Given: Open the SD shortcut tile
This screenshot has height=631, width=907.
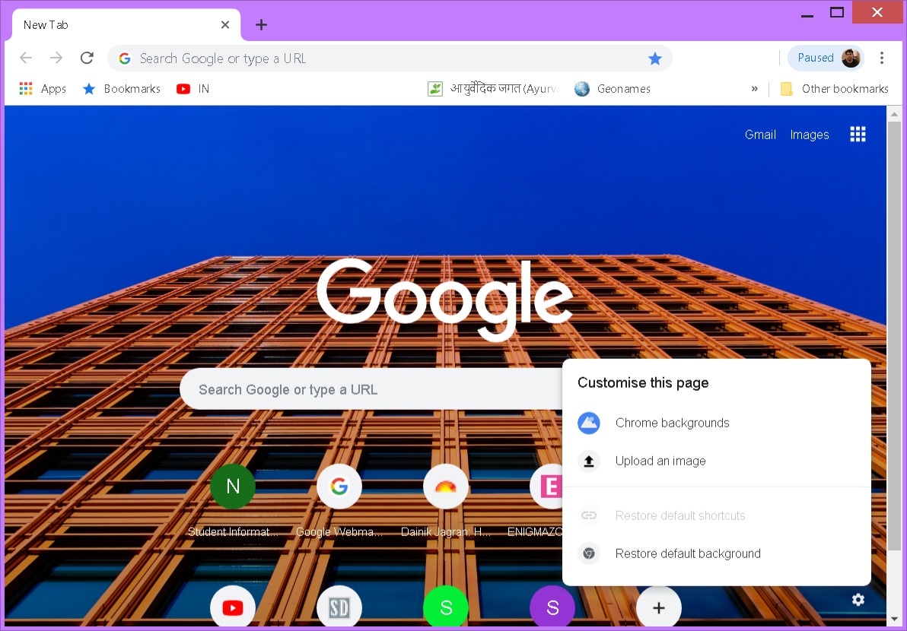Looking at the screenshot, I should (339, 607).
